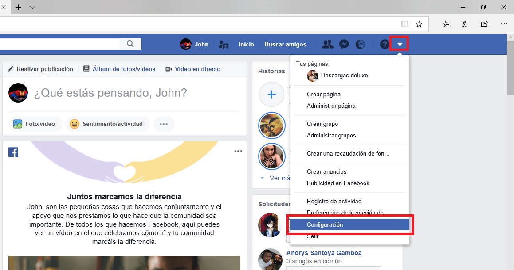Expand the tab preview chevron
The image size is (514, 270).
pyautogui.click(x=32, y=7)
